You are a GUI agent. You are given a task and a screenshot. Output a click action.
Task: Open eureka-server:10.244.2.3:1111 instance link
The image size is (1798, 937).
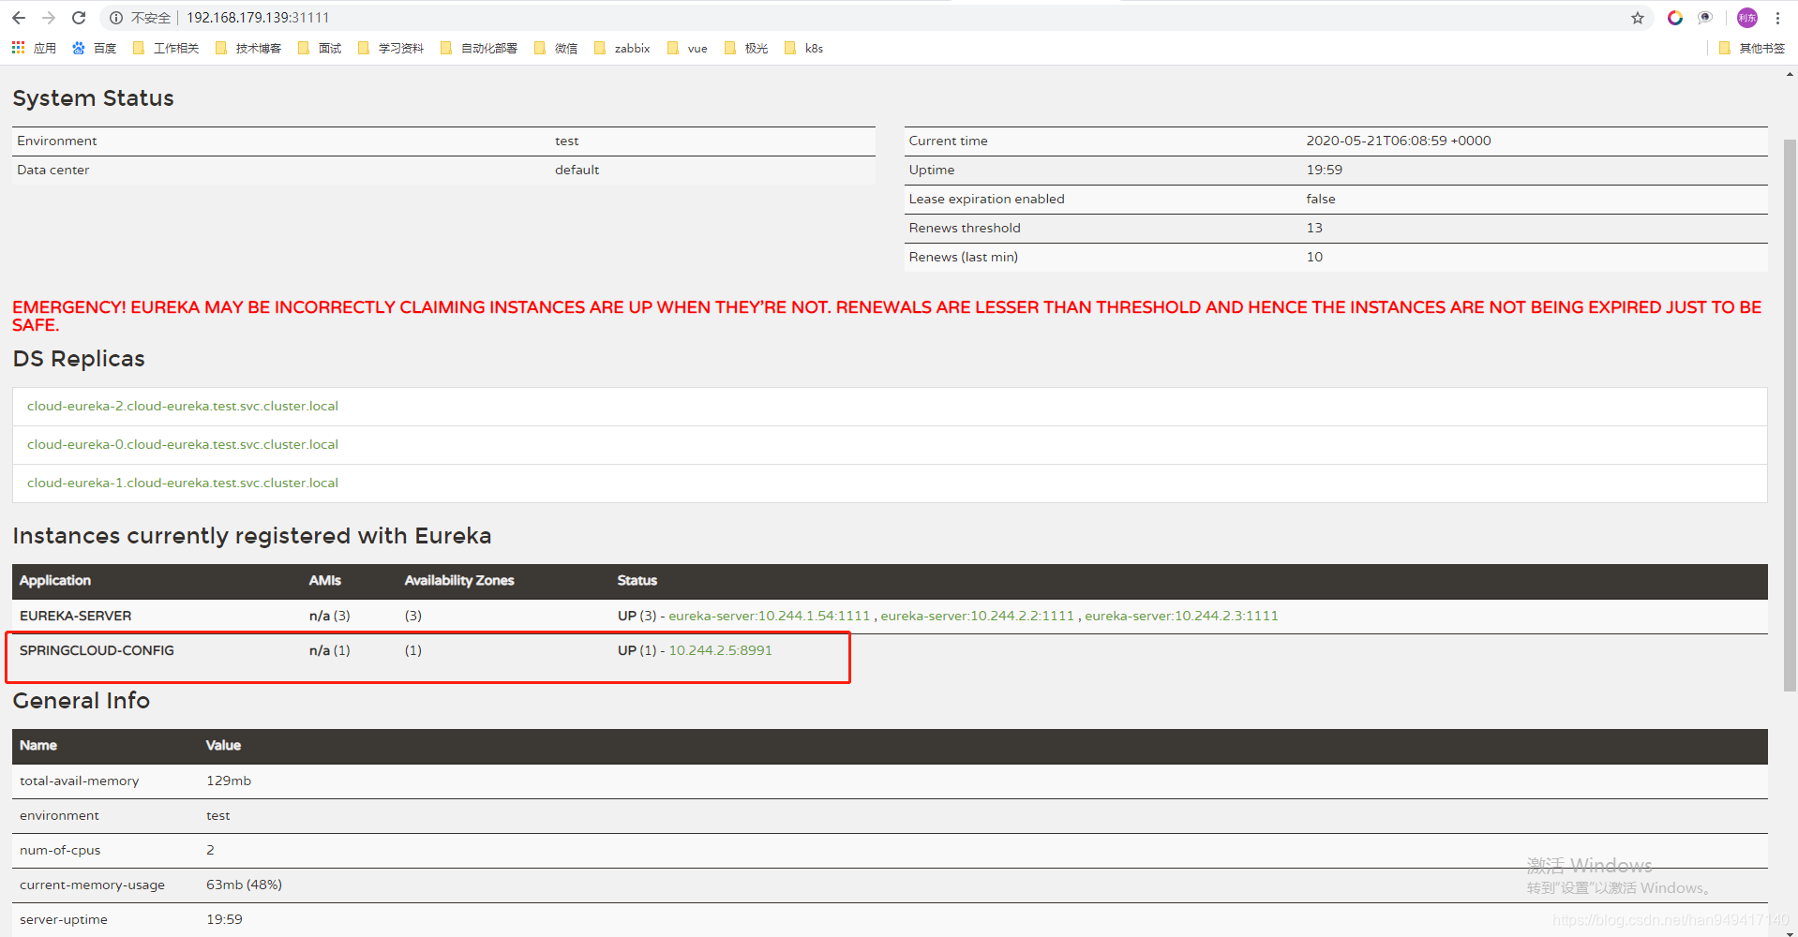[x=1181, y=616]
